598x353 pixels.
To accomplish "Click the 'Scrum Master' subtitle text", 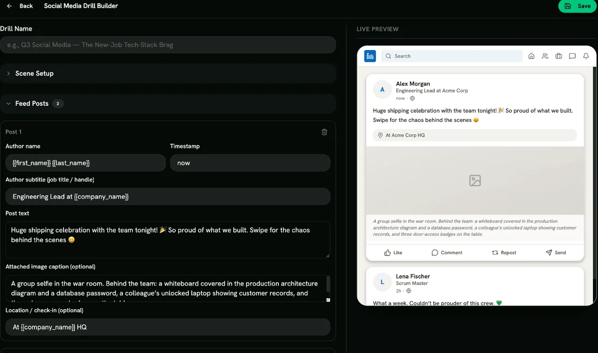I will pos(412,284).
